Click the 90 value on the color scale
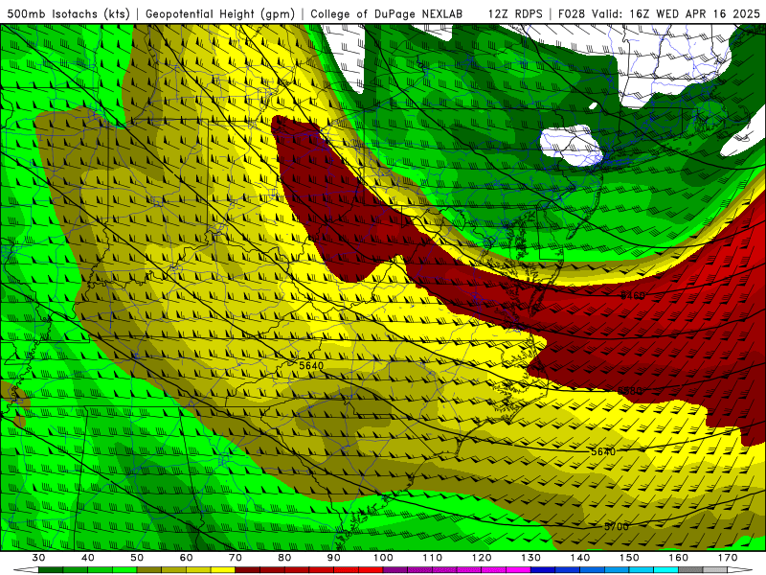The image size is (766, 575). tap(333, 558)
